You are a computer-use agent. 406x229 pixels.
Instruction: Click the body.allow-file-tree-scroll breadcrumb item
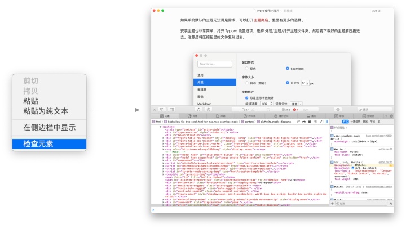[x=201, y=122]
